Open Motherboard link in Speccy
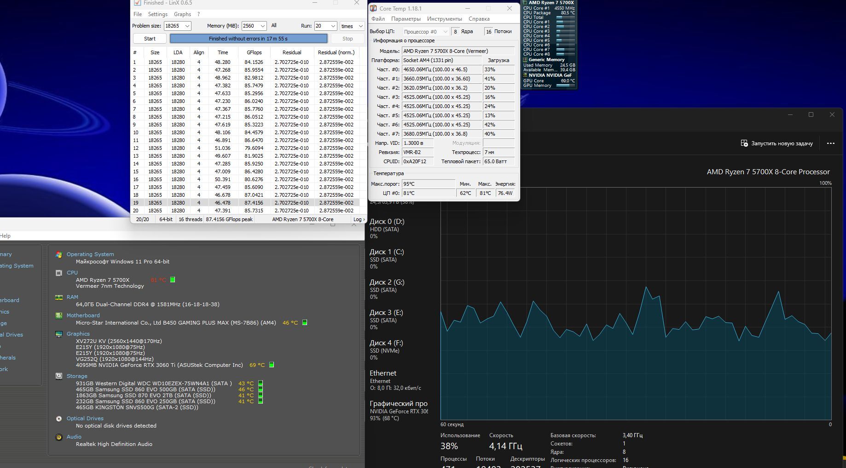 83,315
